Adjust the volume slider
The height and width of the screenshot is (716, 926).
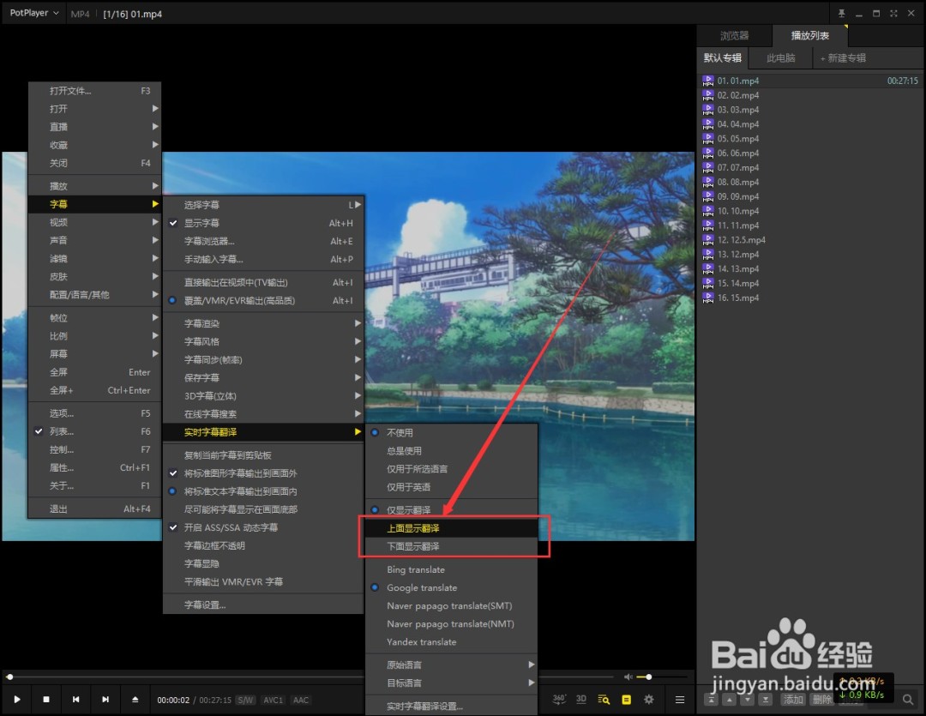(x=661, y=677)
